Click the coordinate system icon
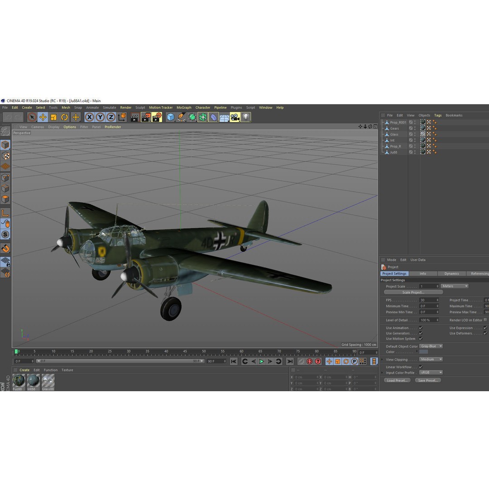Image resolution: width=489 pixels, height=489 pixels. tap(122, 117)
